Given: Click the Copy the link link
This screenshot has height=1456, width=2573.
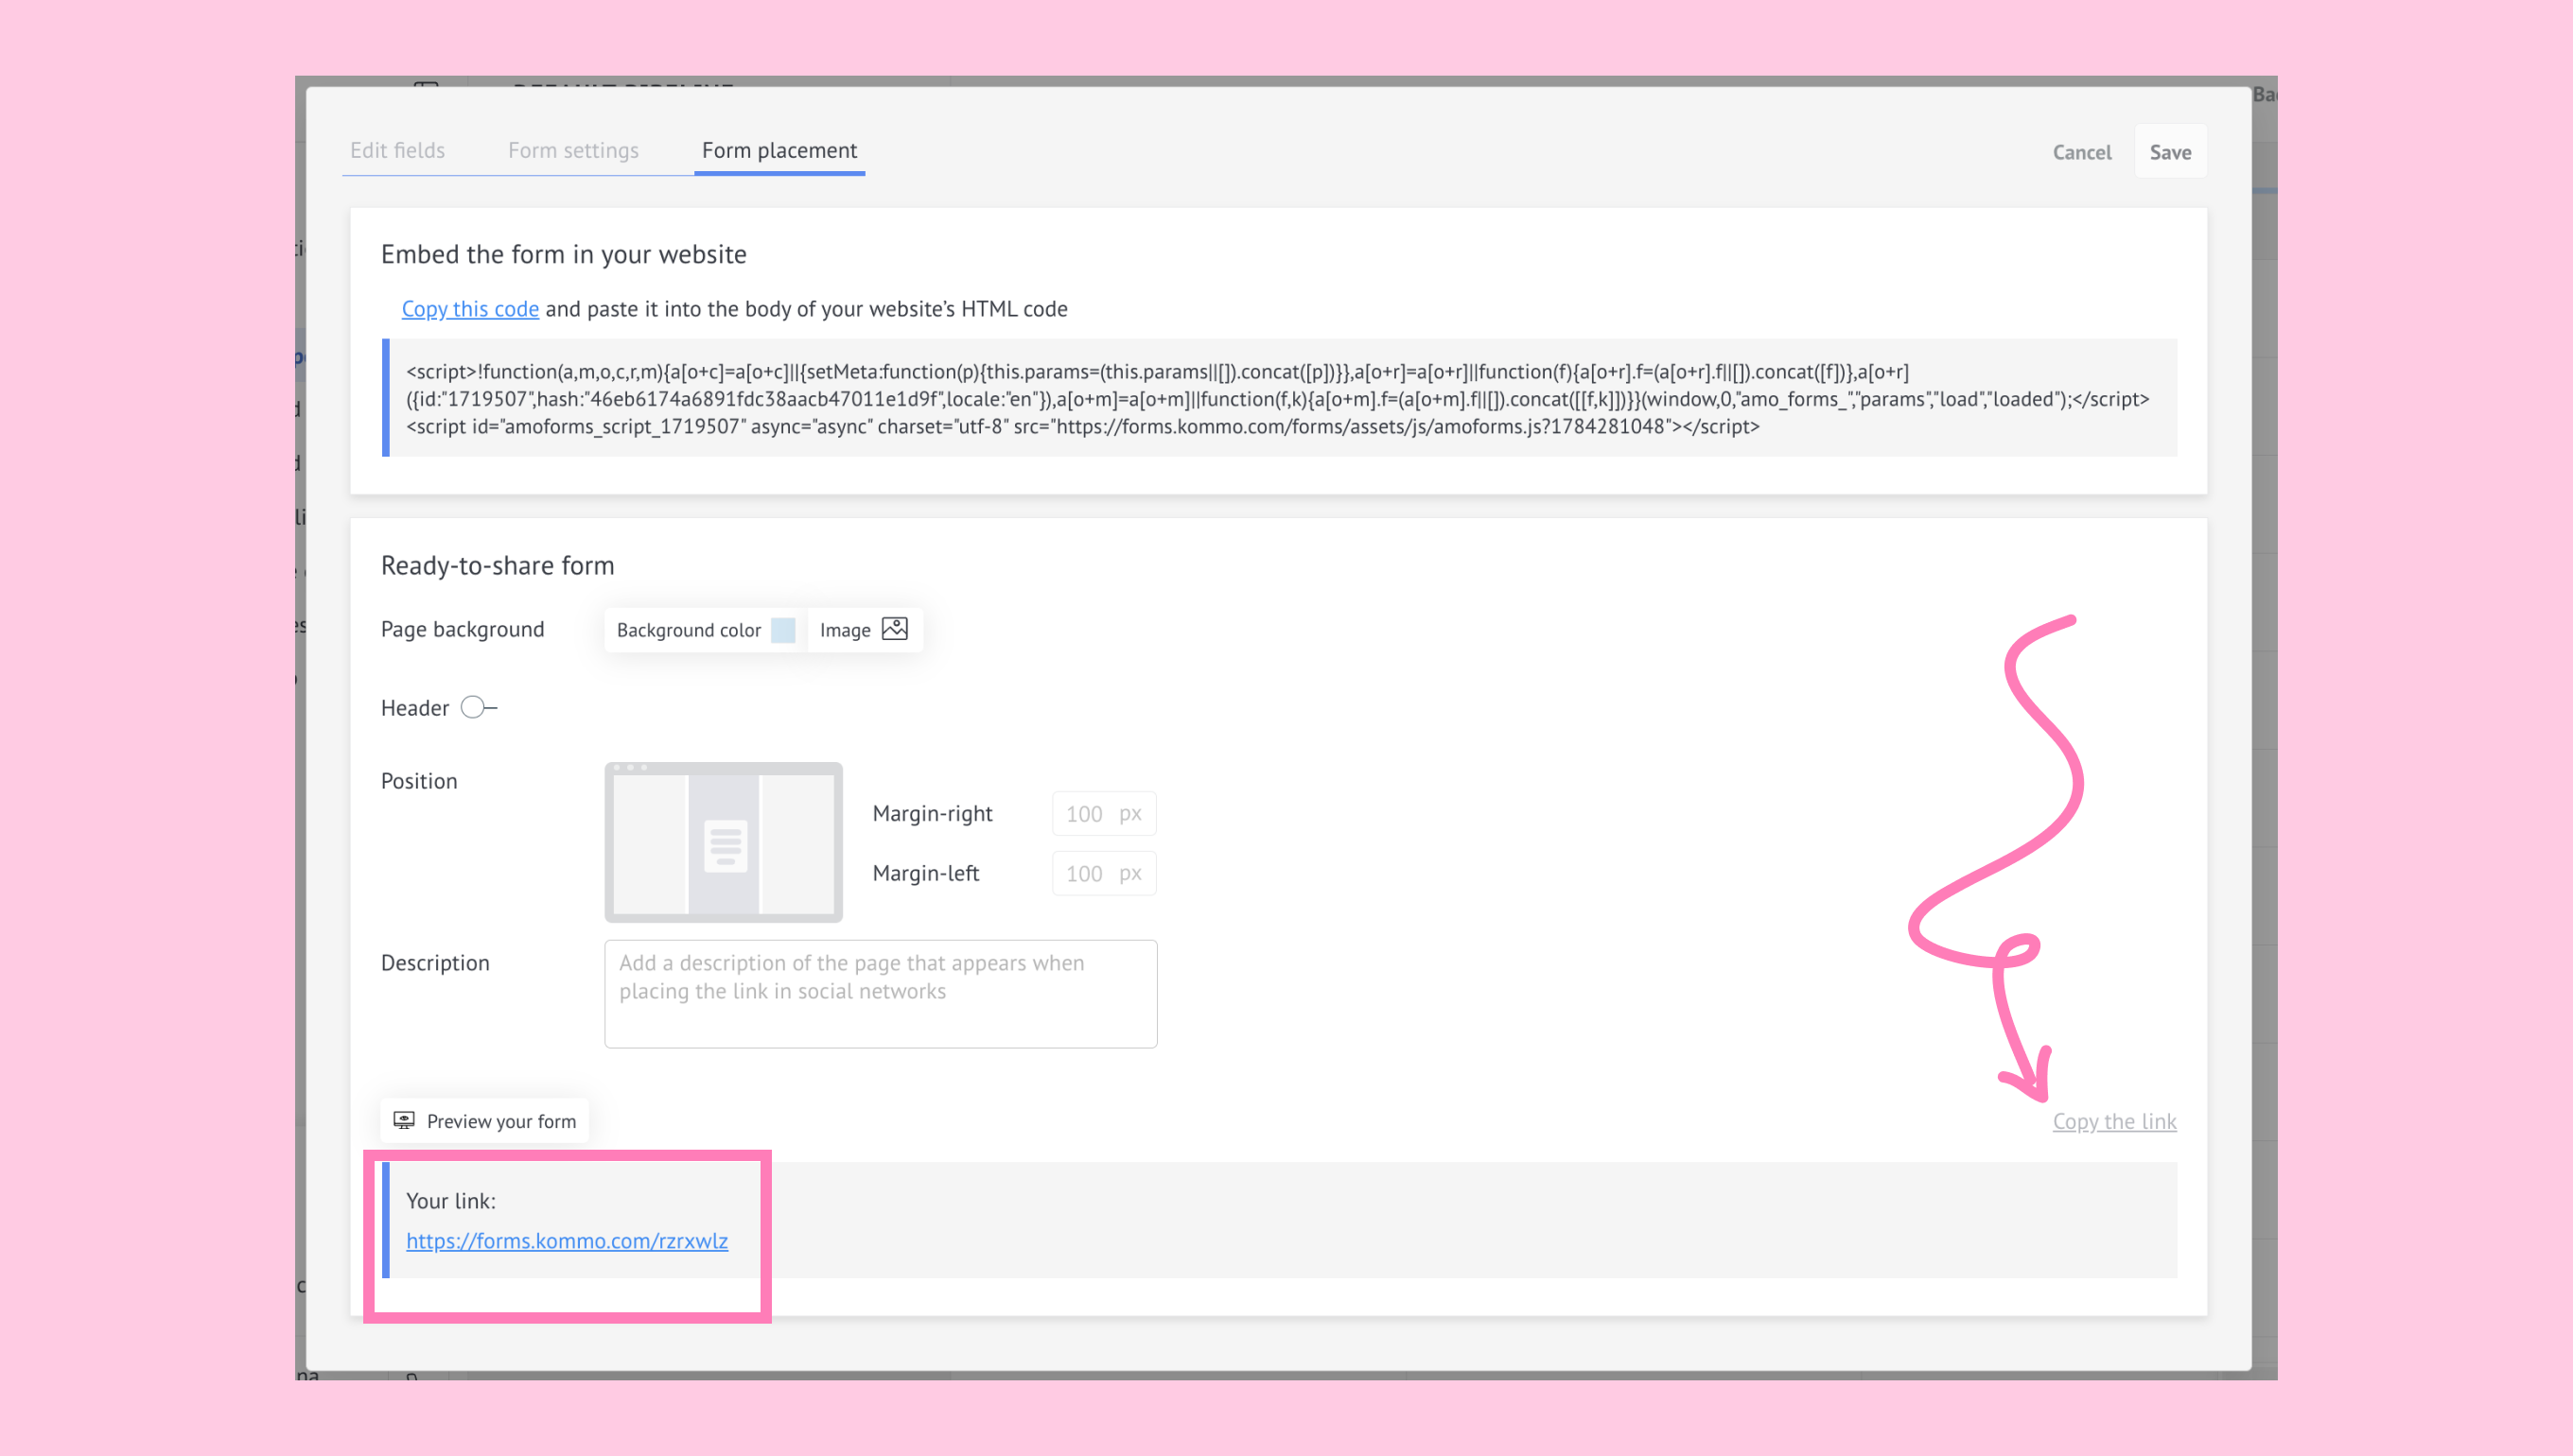Looking at the screenshot, I should 2114,1122.
